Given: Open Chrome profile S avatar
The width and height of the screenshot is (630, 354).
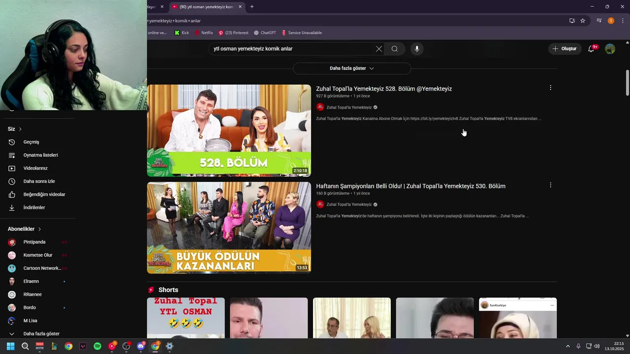Looking at the screenshot, I should pos(611,21).
